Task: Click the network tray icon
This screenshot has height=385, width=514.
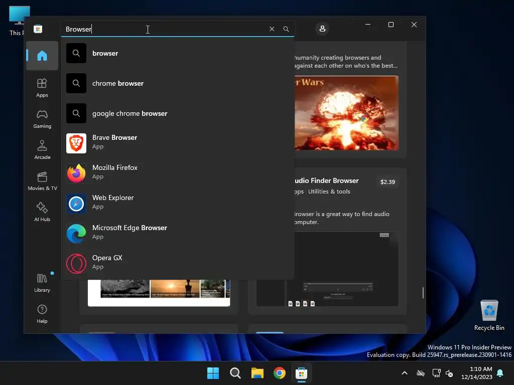Action: [x=436, y=373]
